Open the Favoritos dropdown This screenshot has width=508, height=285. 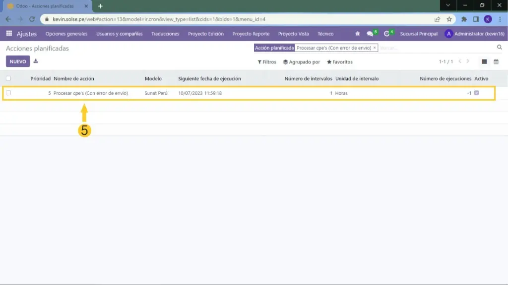339,62
